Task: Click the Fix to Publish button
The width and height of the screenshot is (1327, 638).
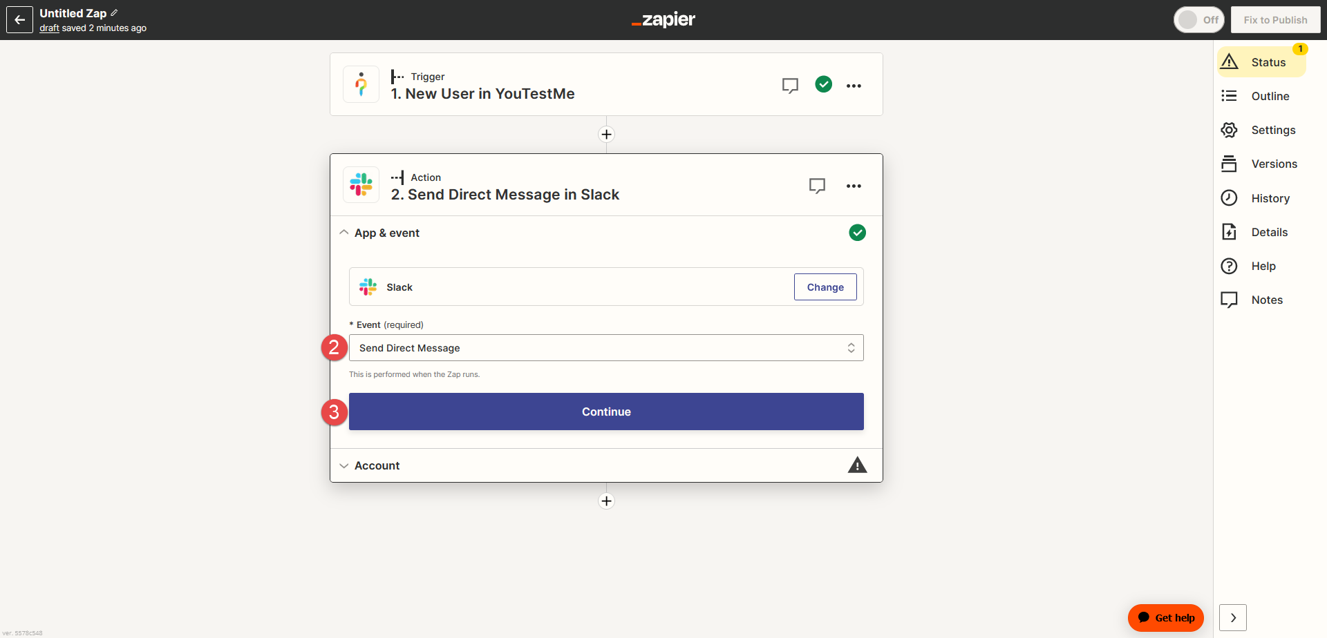Action: coord(1275,20)
